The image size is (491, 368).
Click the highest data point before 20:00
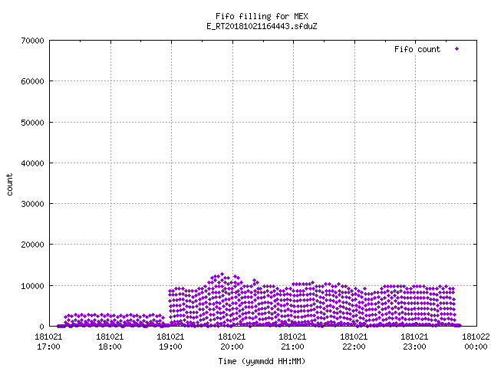click(x=222, y=274)
